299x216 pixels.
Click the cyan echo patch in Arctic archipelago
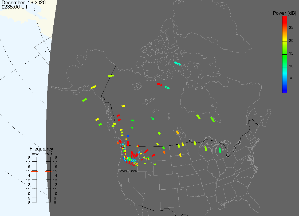(x=177, y=63)
